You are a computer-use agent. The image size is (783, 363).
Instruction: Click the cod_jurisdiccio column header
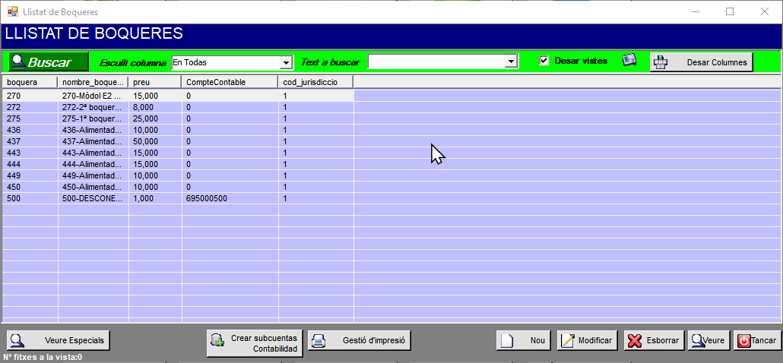tap(315, 82)
